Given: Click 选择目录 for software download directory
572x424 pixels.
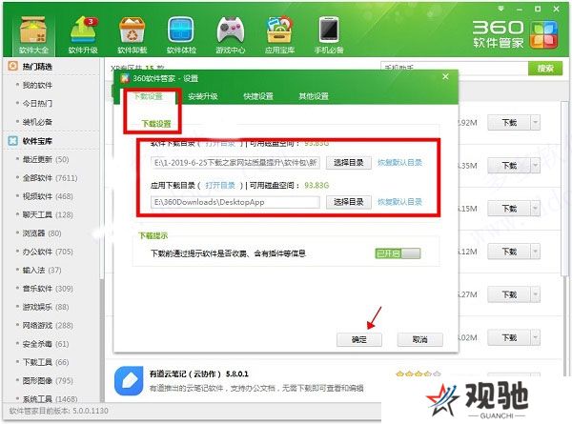Looking at the screenshot, I should point(348,163).
